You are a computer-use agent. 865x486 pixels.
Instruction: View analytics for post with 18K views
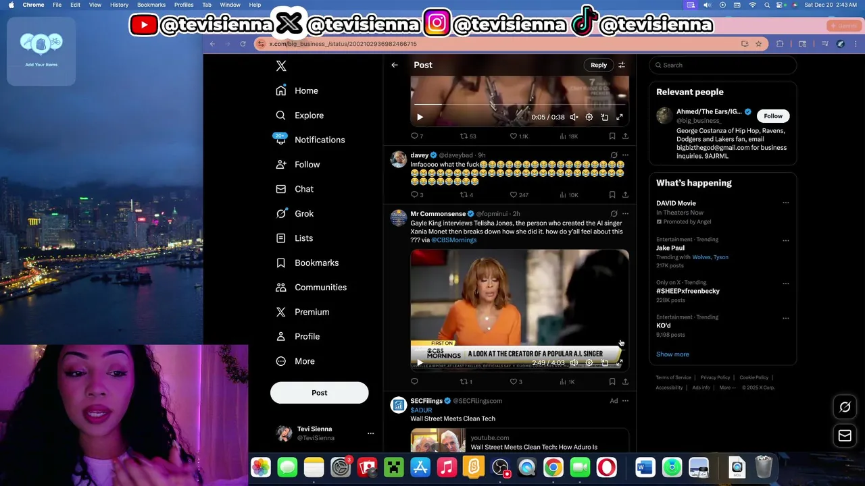click(x=568, y=136)
